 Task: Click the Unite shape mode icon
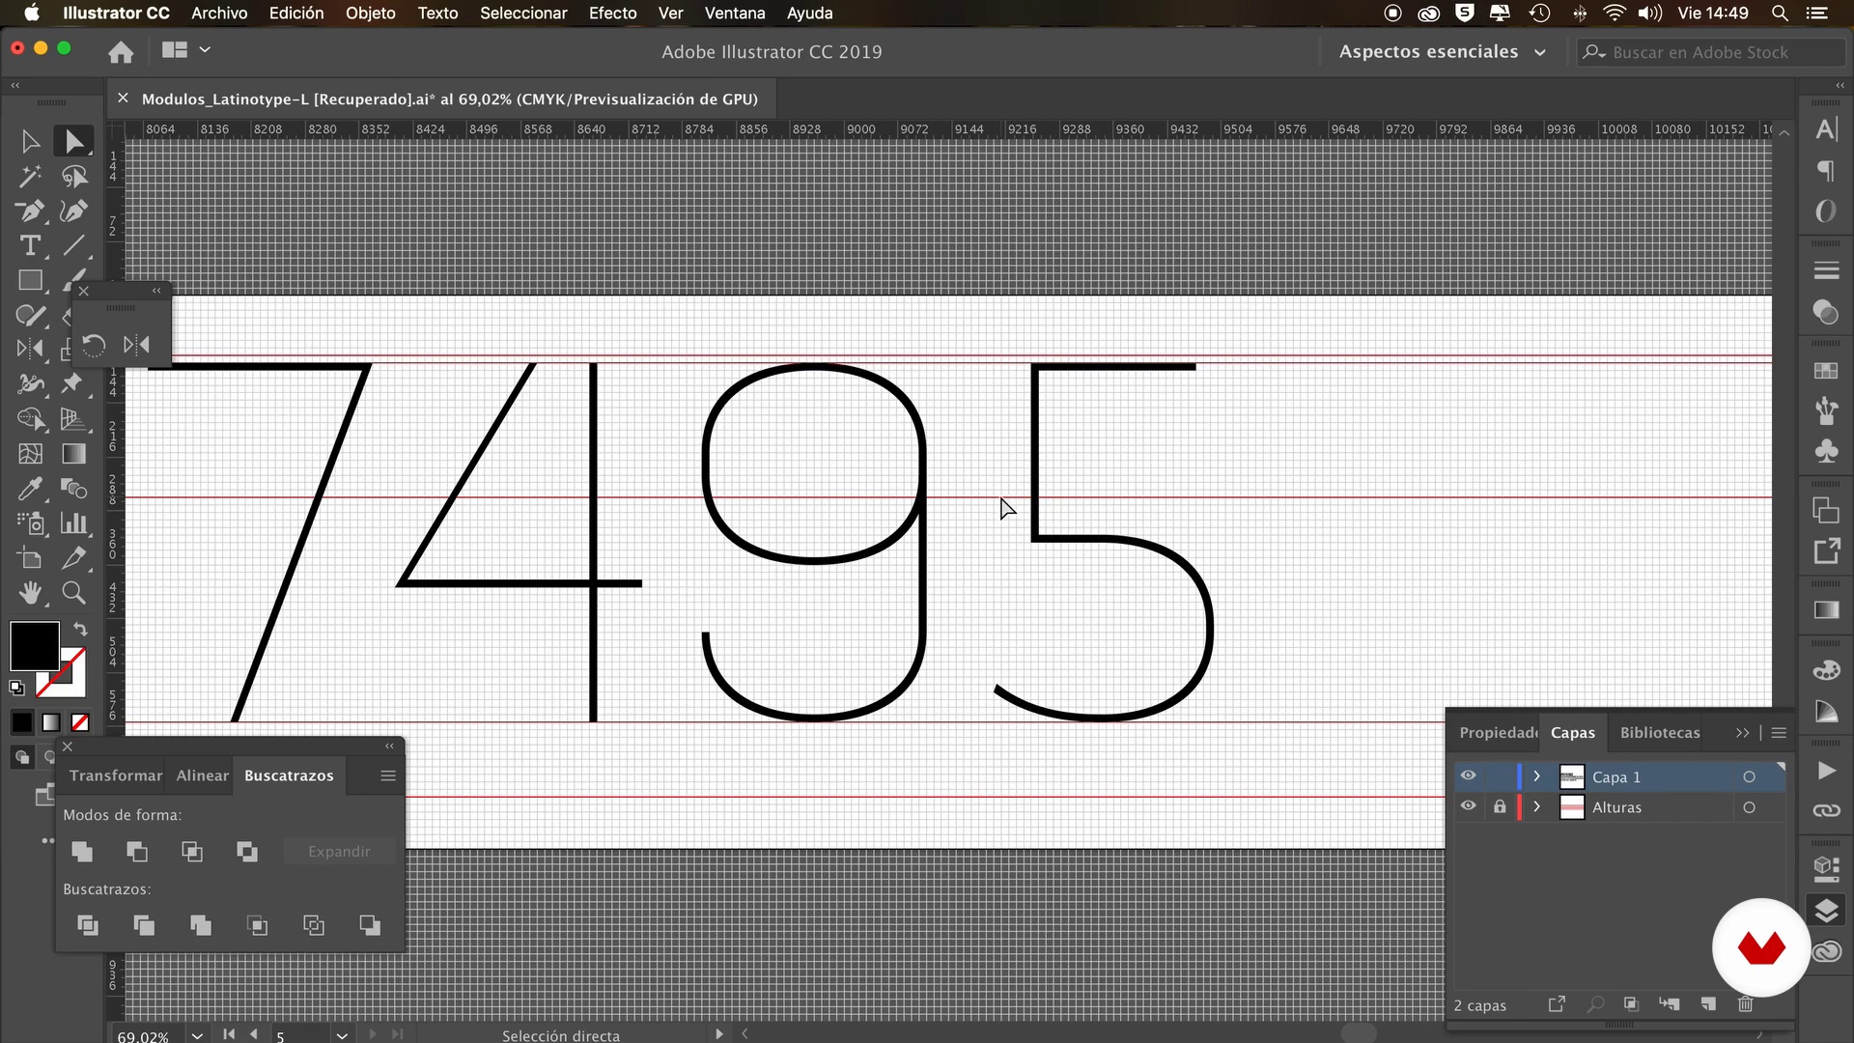pyautogui.click(x=82, y=852)
